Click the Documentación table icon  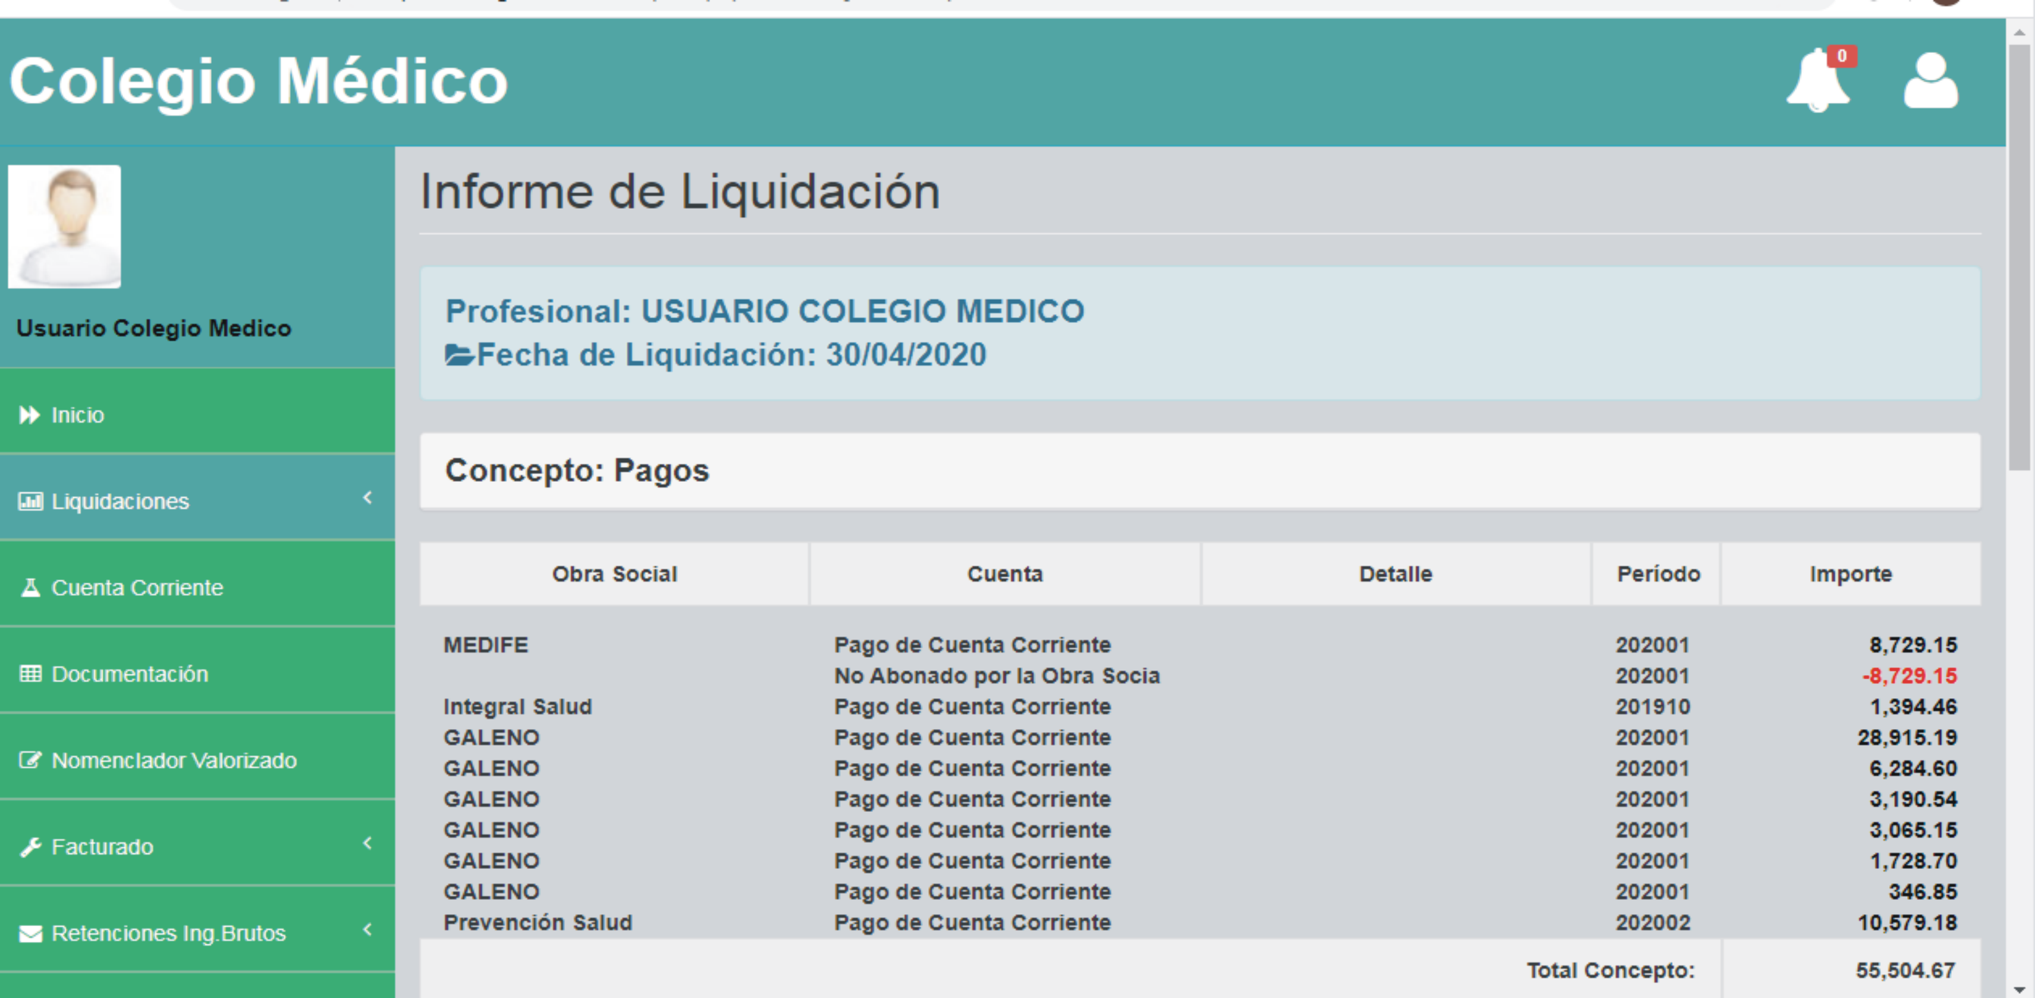point(30,673)
